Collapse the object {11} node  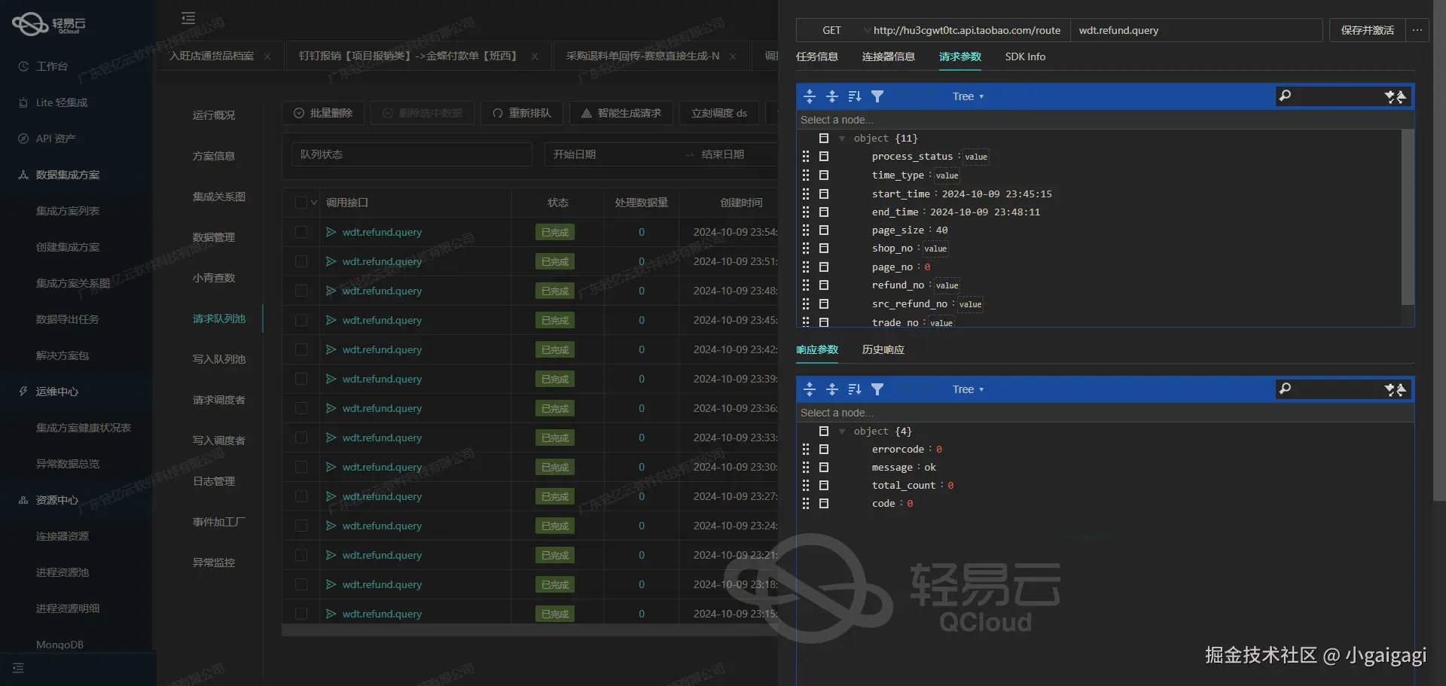coord(842,139)
